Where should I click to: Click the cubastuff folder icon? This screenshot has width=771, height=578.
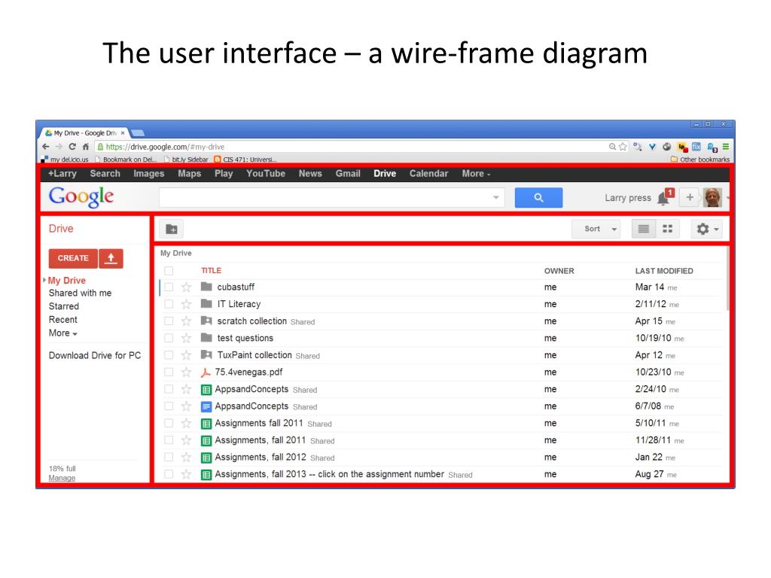[206, 287]
